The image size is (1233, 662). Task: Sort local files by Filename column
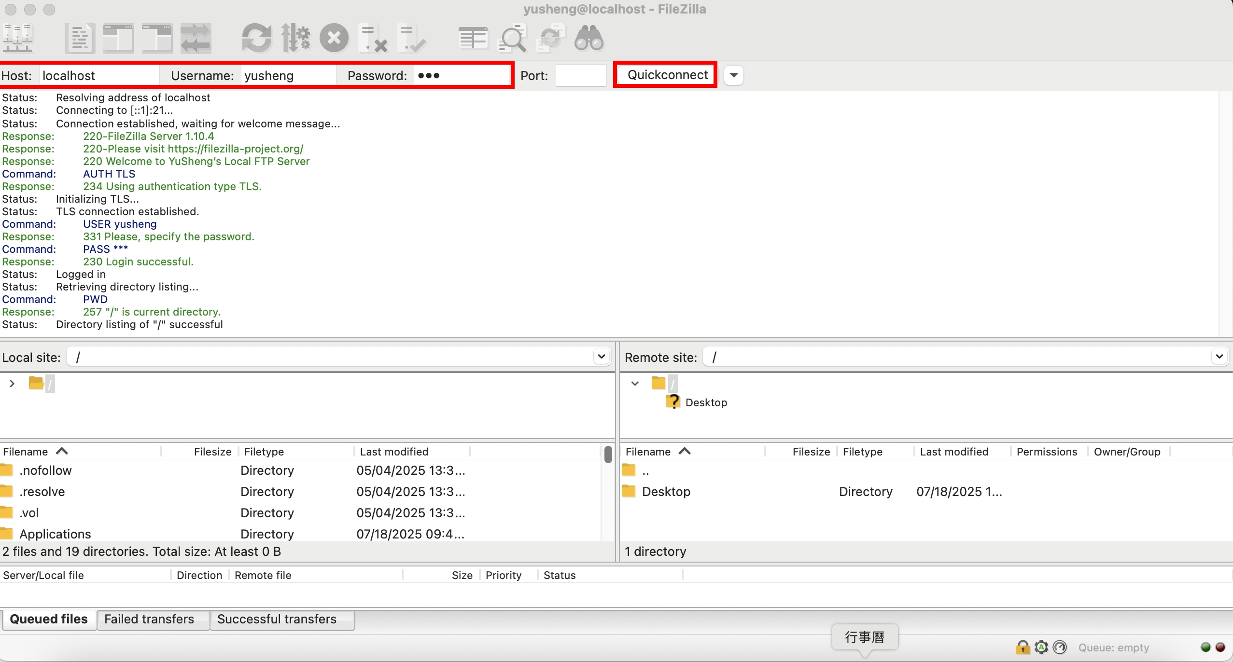(x=80, y=452)
